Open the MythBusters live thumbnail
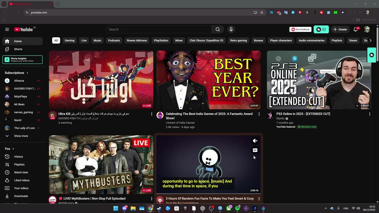Image resolution: width=379 pixels, height=213 pixels. pos(101,164)
